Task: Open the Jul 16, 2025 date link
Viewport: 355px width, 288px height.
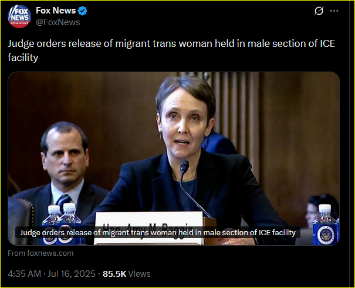Action: point(72,274)
